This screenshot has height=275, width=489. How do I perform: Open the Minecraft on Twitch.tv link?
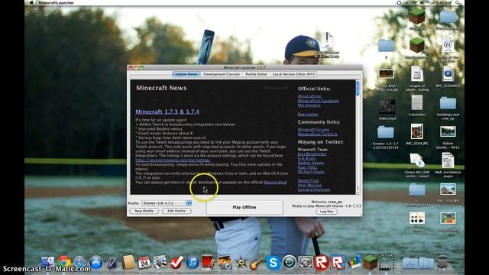pyautogui.click(x=318, y=134)
